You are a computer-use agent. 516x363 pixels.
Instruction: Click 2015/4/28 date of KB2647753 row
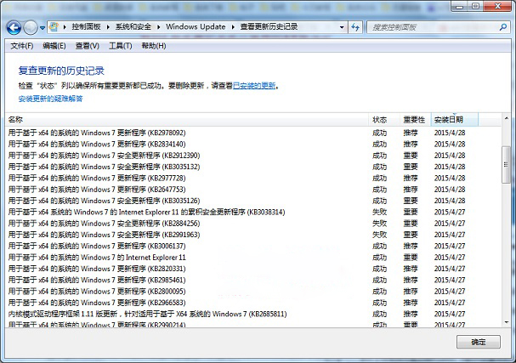click(450, 190)
